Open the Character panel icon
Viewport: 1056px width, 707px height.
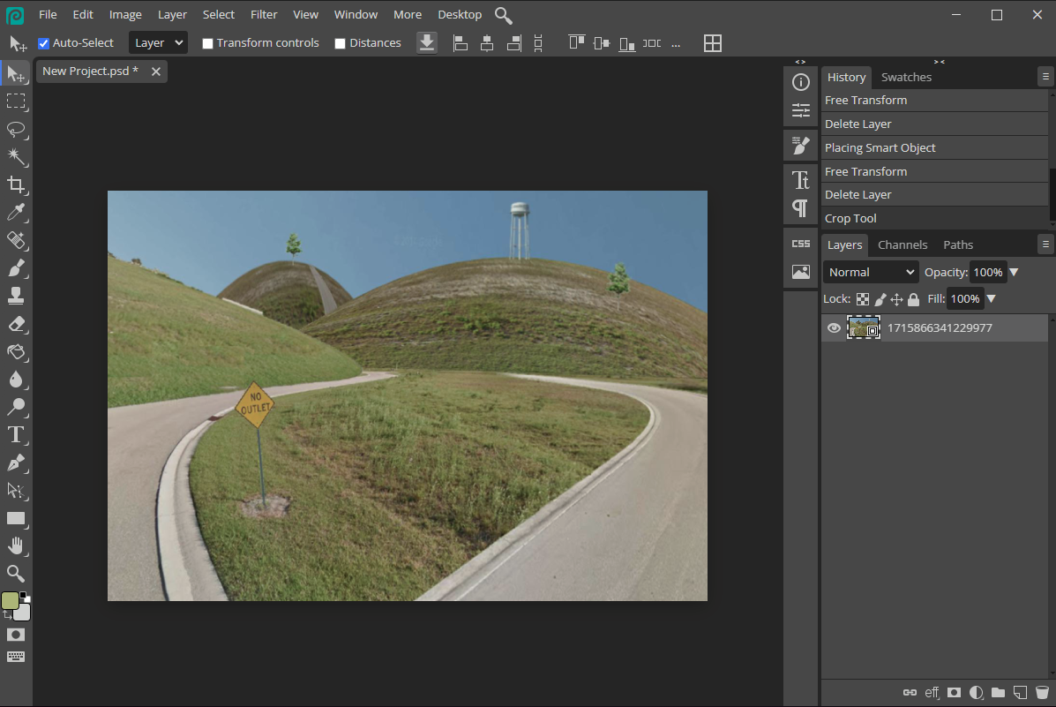(x=801, y=180)
